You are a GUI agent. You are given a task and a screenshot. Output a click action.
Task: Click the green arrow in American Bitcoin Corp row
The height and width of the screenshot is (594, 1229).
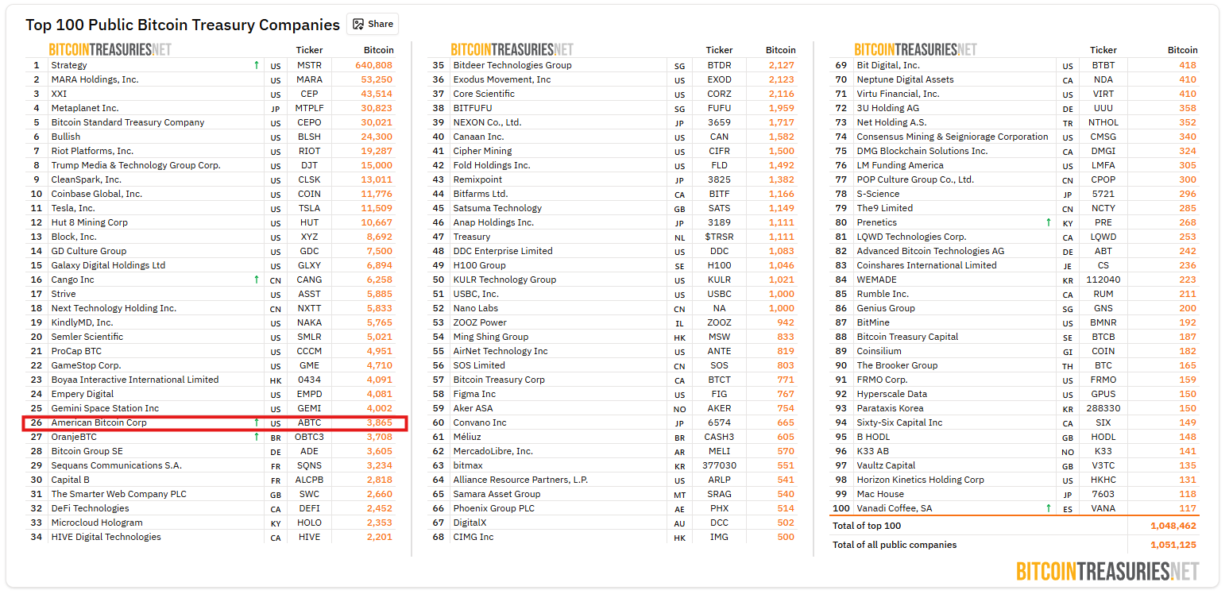click(x=256, y=422)
